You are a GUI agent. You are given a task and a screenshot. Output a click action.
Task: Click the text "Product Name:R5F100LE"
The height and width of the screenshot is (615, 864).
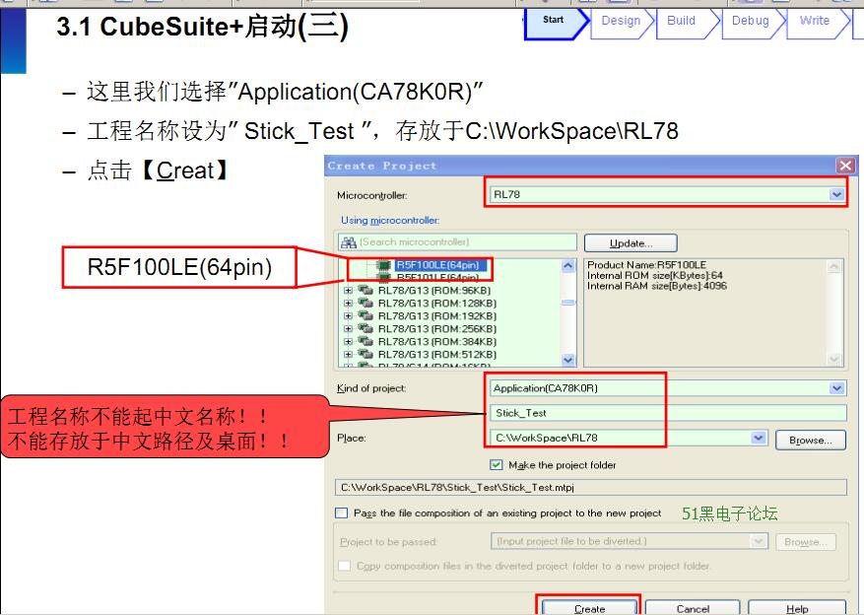tap(646, 264)
